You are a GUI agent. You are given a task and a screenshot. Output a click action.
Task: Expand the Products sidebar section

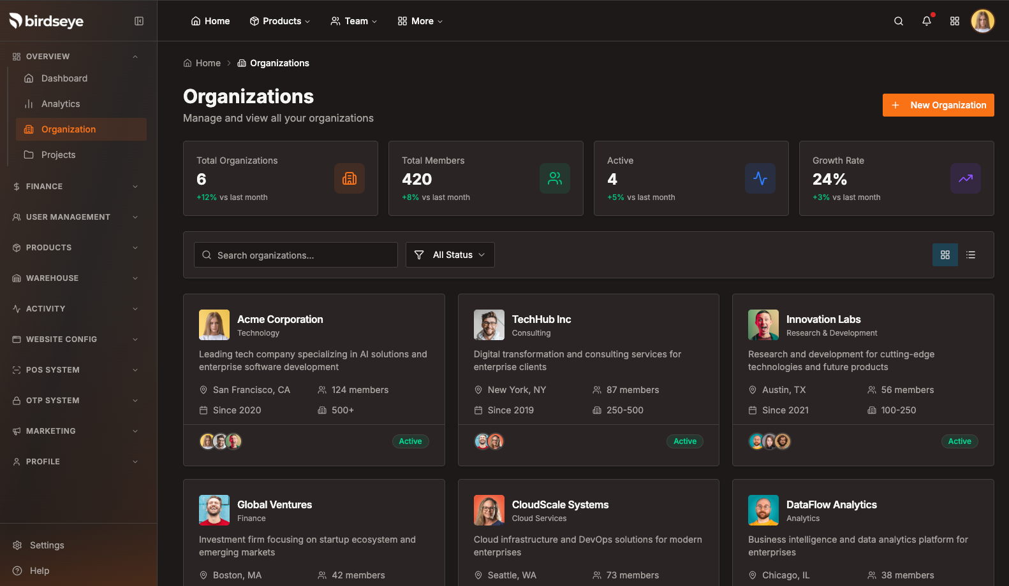(x=75, y=248)
